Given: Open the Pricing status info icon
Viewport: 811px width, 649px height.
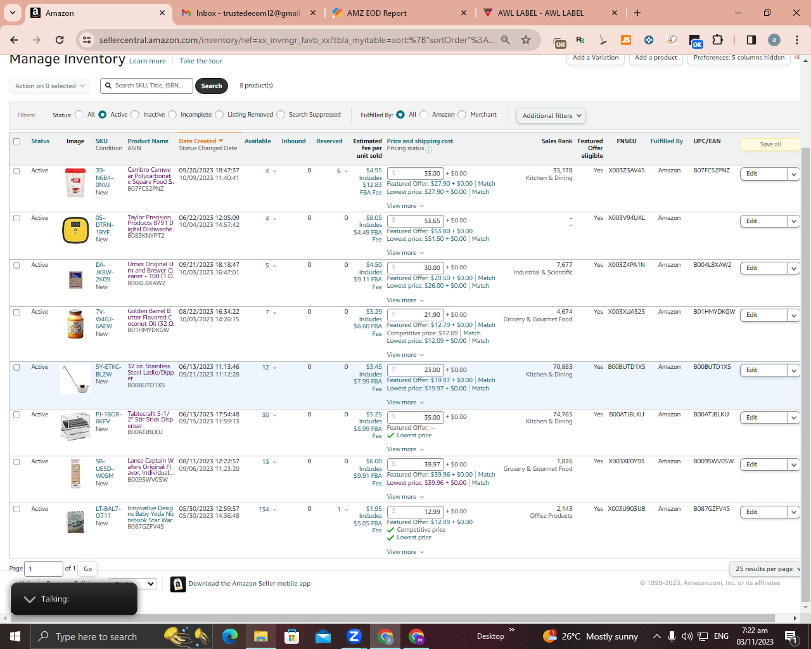Looking at the screenshot, I should 429,150.
